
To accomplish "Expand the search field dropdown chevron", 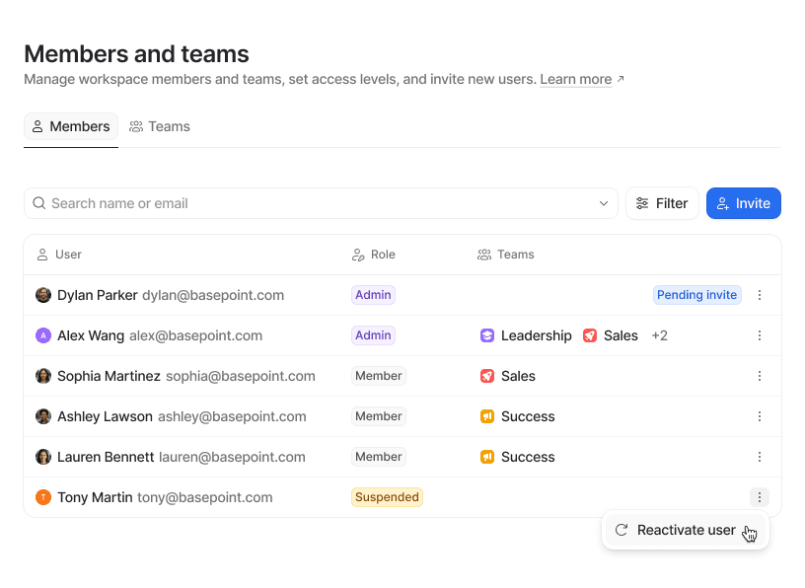I will tap(604, 203).
